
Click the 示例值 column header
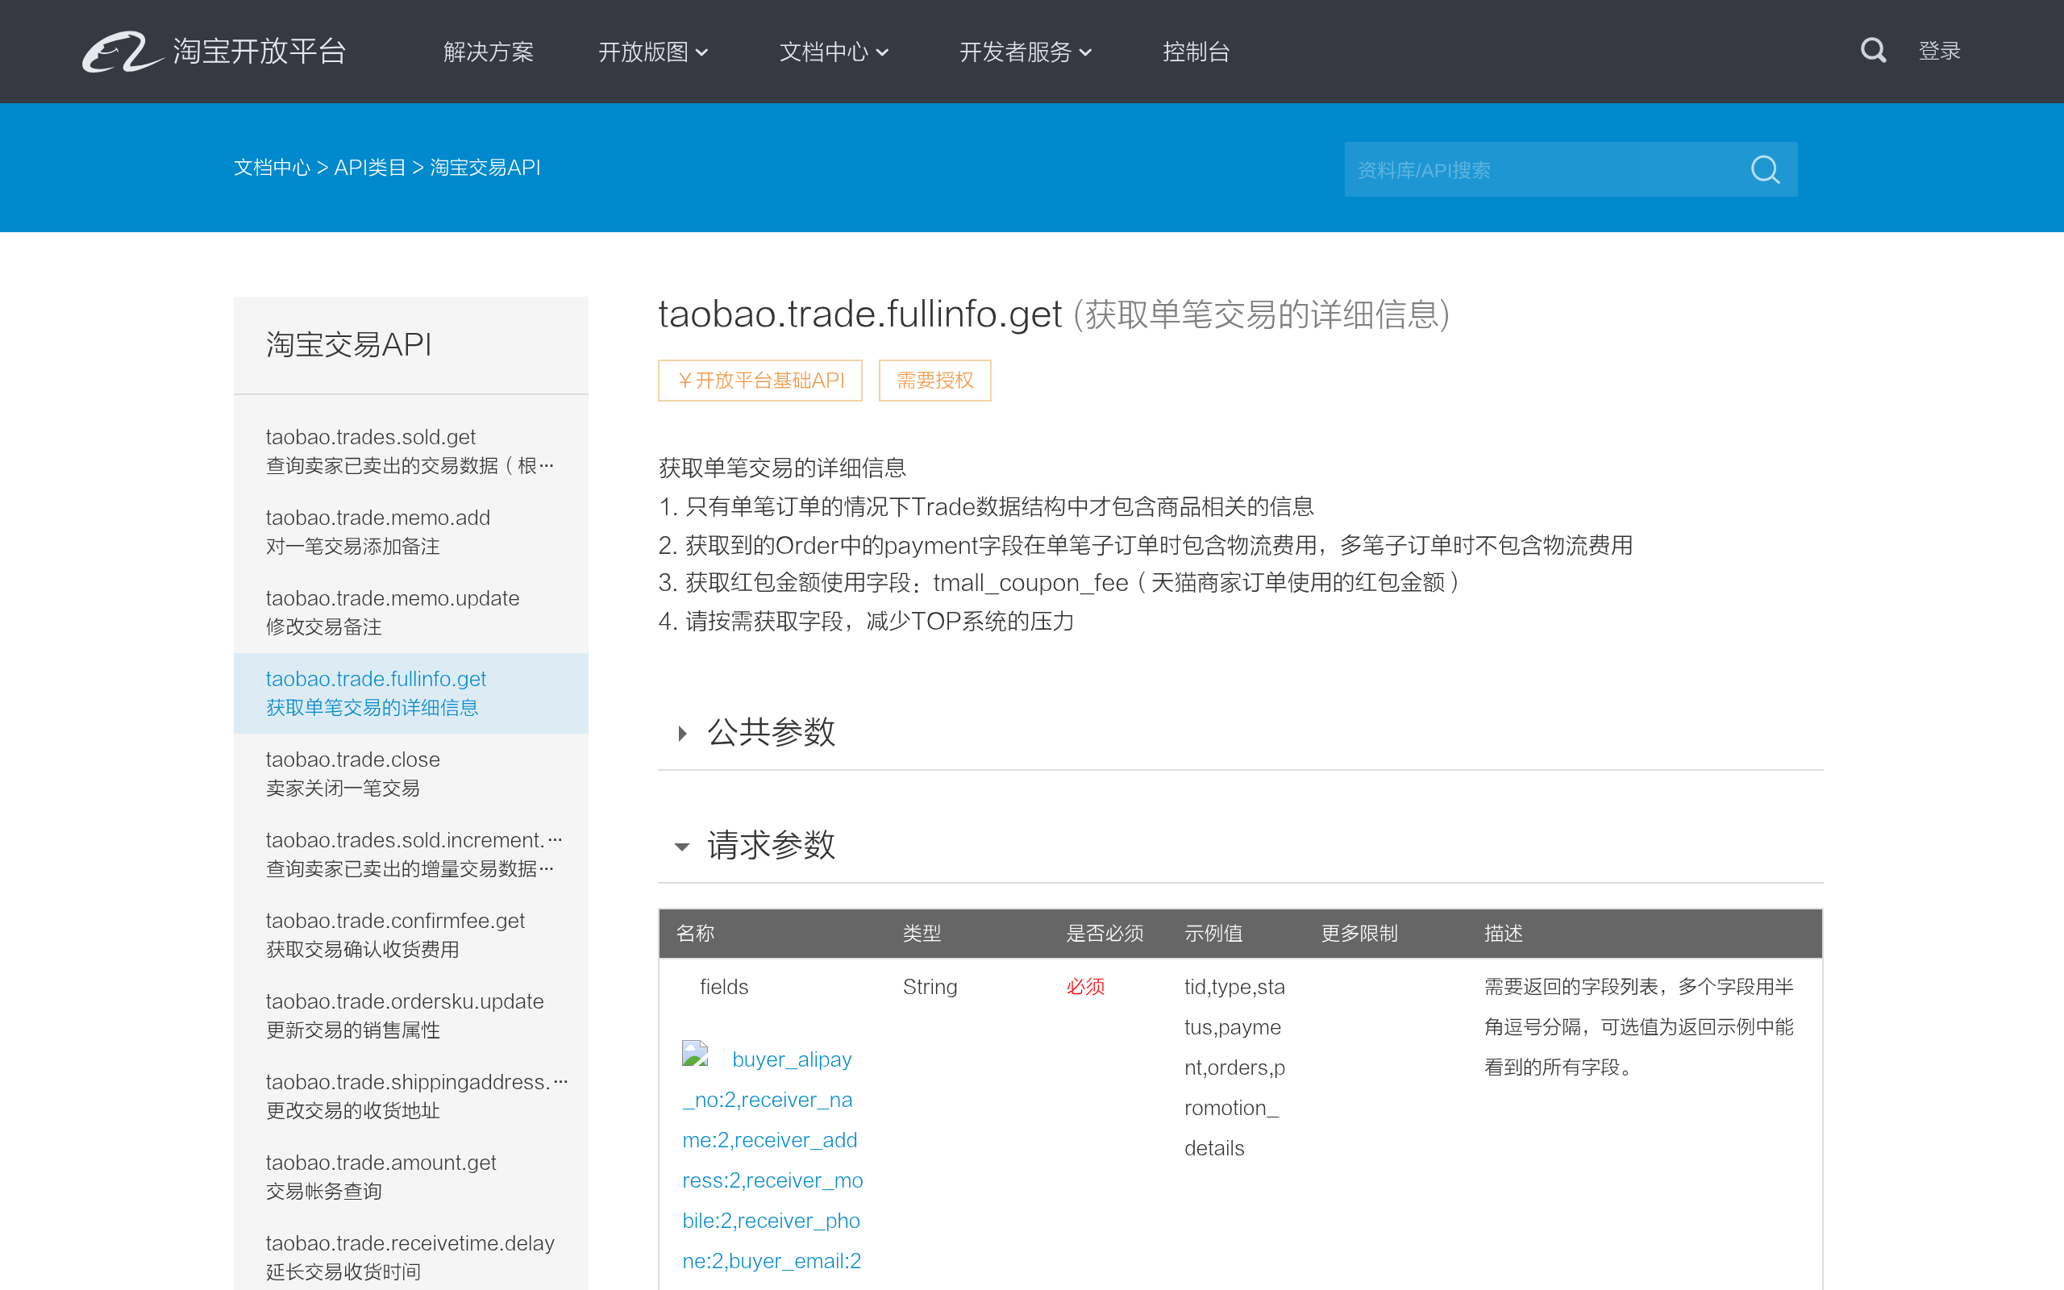pos(1213,934)
